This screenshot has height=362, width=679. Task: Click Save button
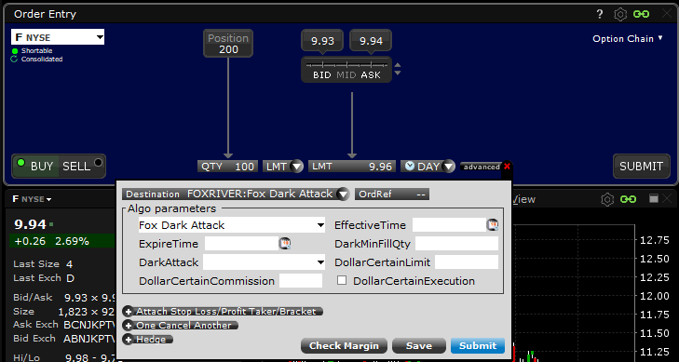(419, 345)
